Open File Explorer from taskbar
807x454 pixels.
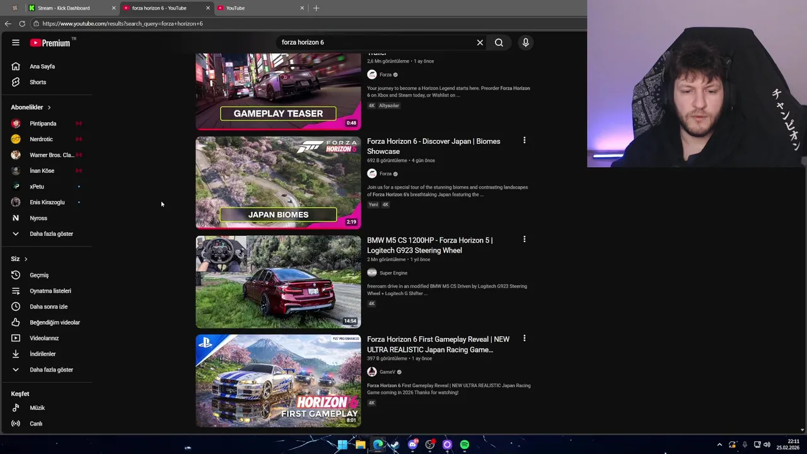tap(360, 445)
